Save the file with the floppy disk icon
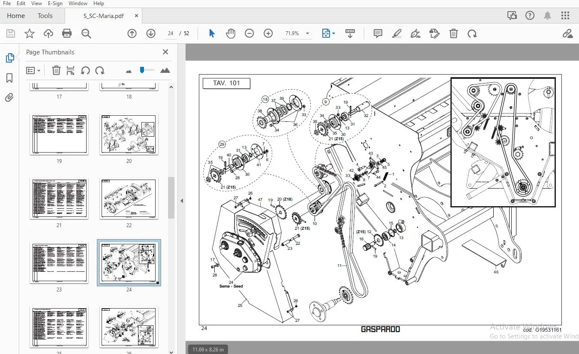This screenshot has width=579, height=354. pos(11,33)
